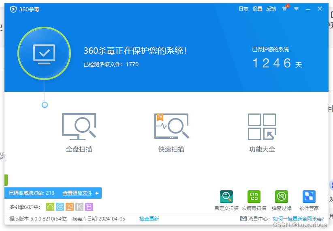333x231 pixels.
Task: Click the protected days count 1246 天
Action: [x=277, y=63]
